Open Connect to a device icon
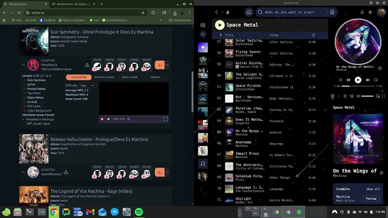The width and height of the screenshot is (388, 218). (352, 96)
